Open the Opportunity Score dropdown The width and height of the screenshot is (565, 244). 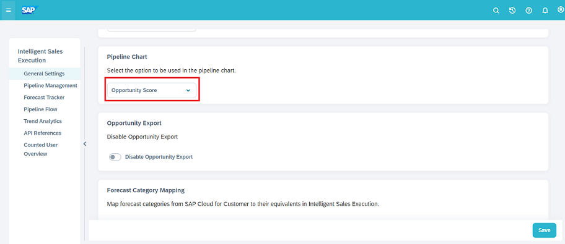152,91
